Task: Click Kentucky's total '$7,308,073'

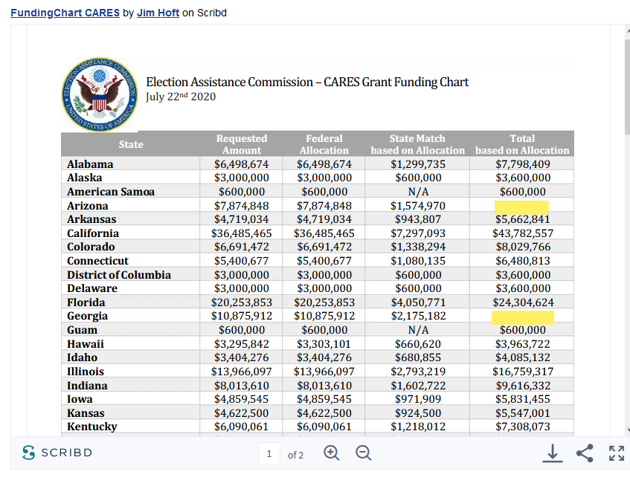Action: [x=523, y=427]
